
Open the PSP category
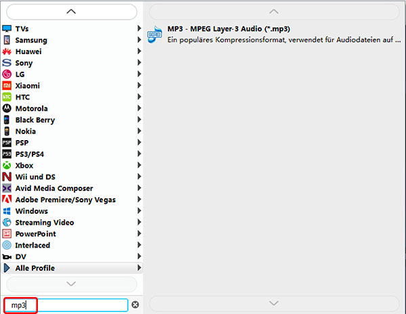tap(72, 143)
